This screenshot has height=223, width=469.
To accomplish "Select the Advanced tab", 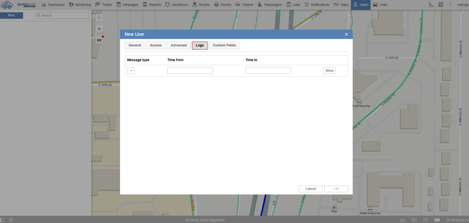I will point(179,45).
